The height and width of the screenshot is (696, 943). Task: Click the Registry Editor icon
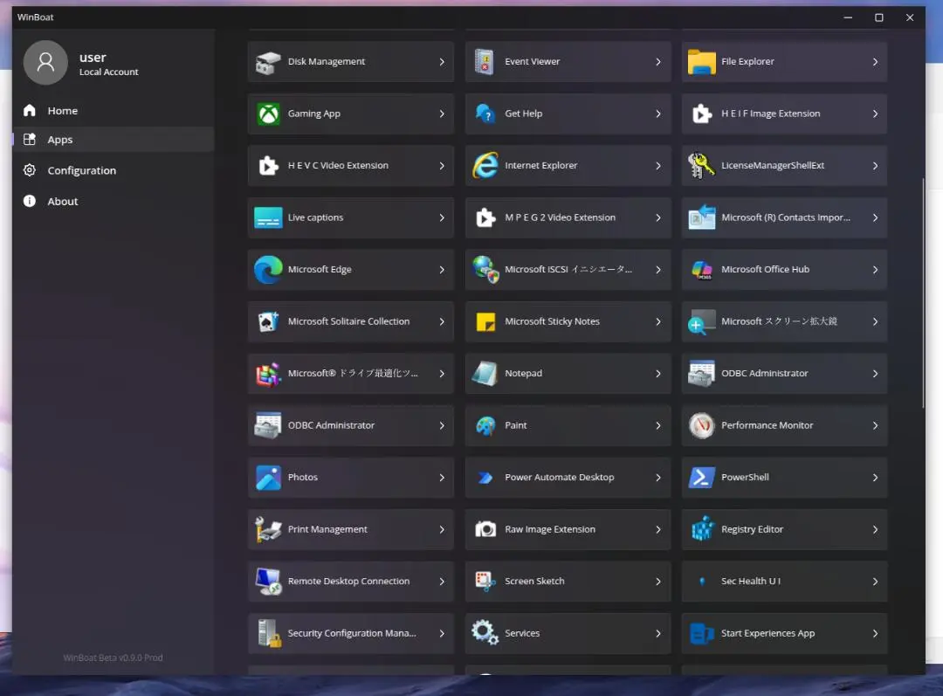(x=701, y=529)
